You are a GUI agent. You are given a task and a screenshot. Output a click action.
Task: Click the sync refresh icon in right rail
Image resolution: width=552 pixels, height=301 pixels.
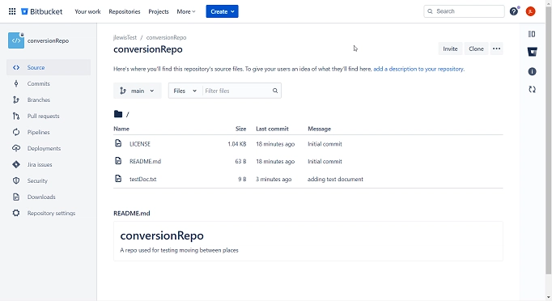pyautogui.click(x=532, y=90)
